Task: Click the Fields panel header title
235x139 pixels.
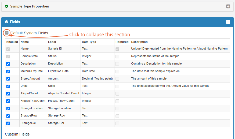Action: point(15,22)
